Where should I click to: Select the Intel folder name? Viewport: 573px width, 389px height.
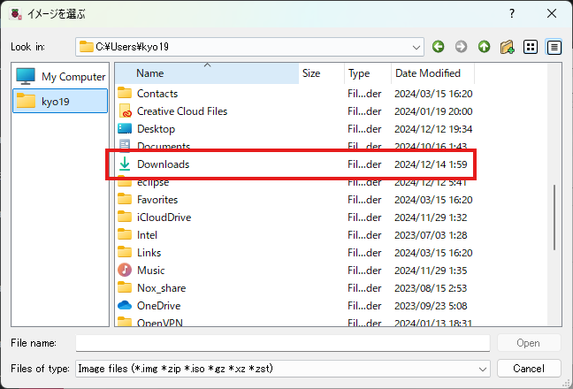[x=147, y=235]
